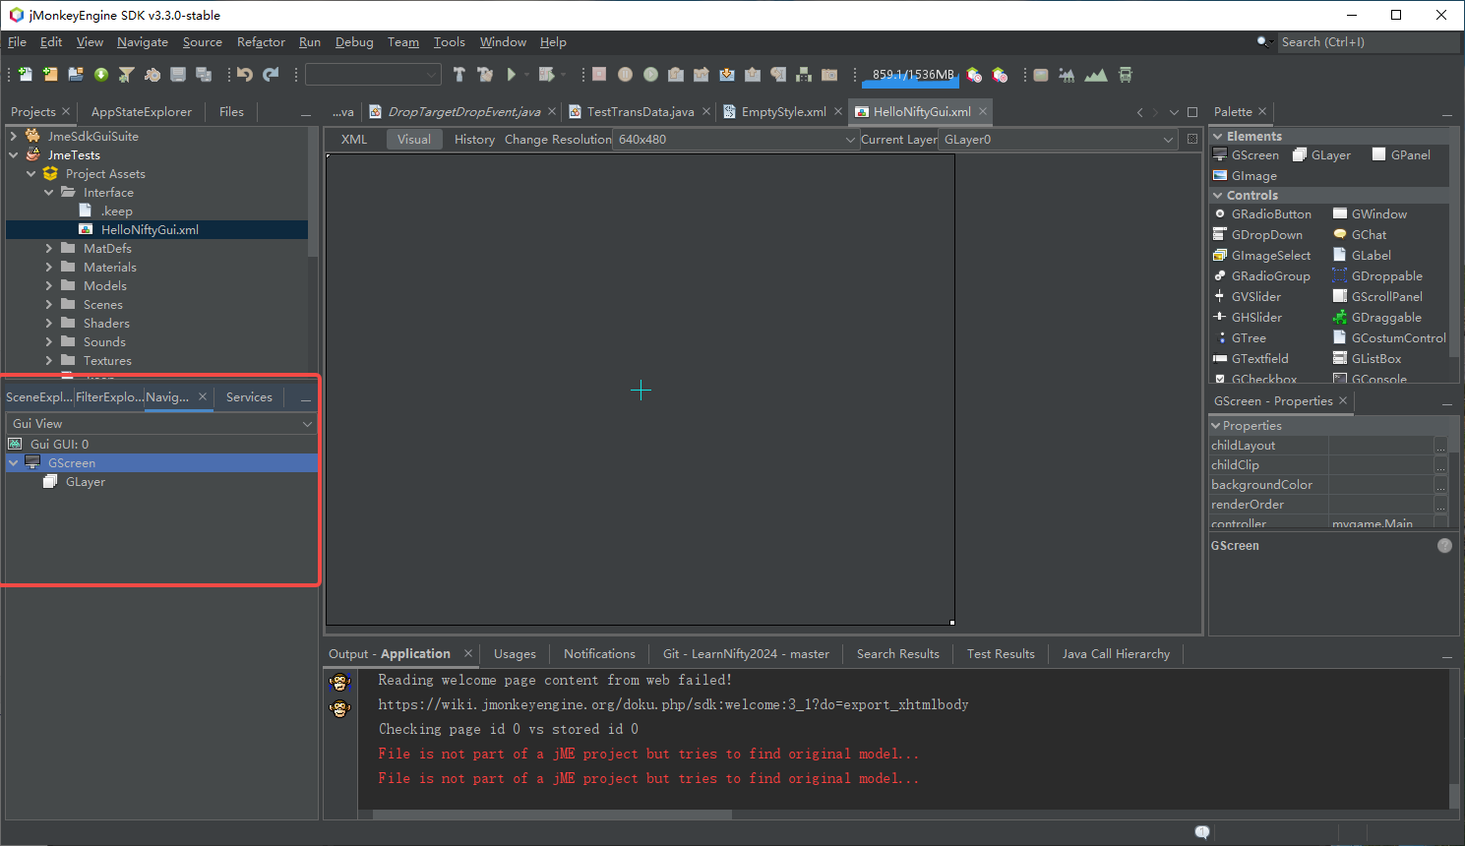The height and width of the screenshot is (846, 1465).
Task: Open the Change Resolution 640x480 dropdown
Action: click(x=736, y=140)
